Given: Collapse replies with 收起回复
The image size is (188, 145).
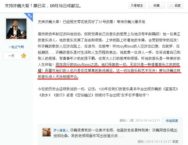Looking at the screenshot, I should pos(172,121).
